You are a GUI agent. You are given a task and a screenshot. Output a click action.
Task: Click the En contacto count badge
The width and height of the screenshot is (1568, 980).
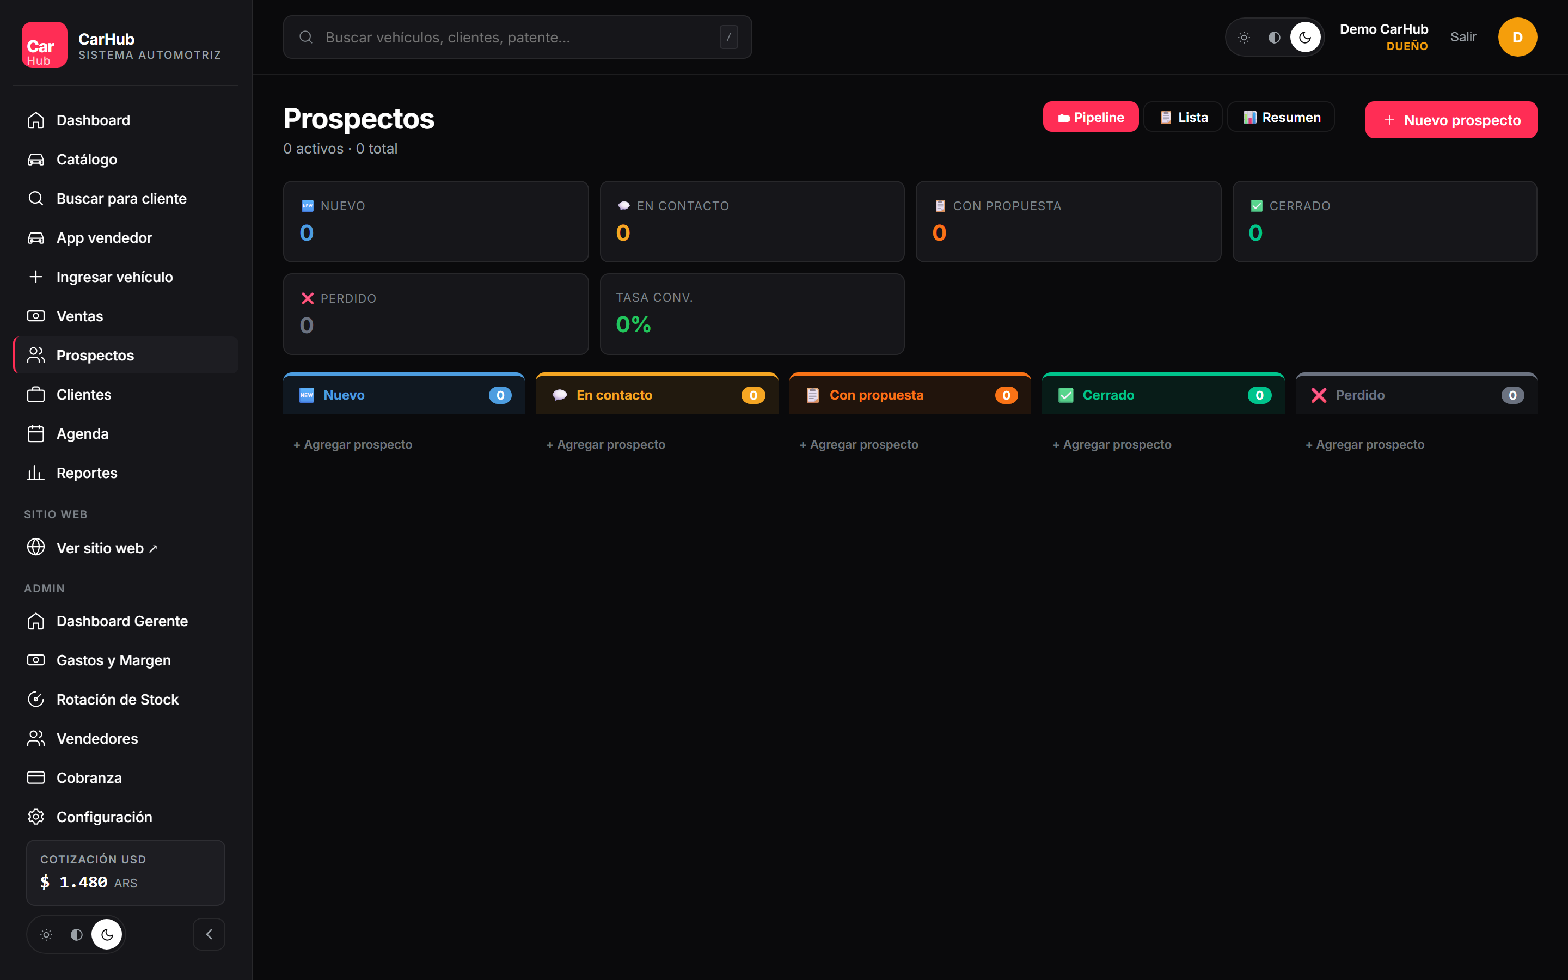[753, 395]
